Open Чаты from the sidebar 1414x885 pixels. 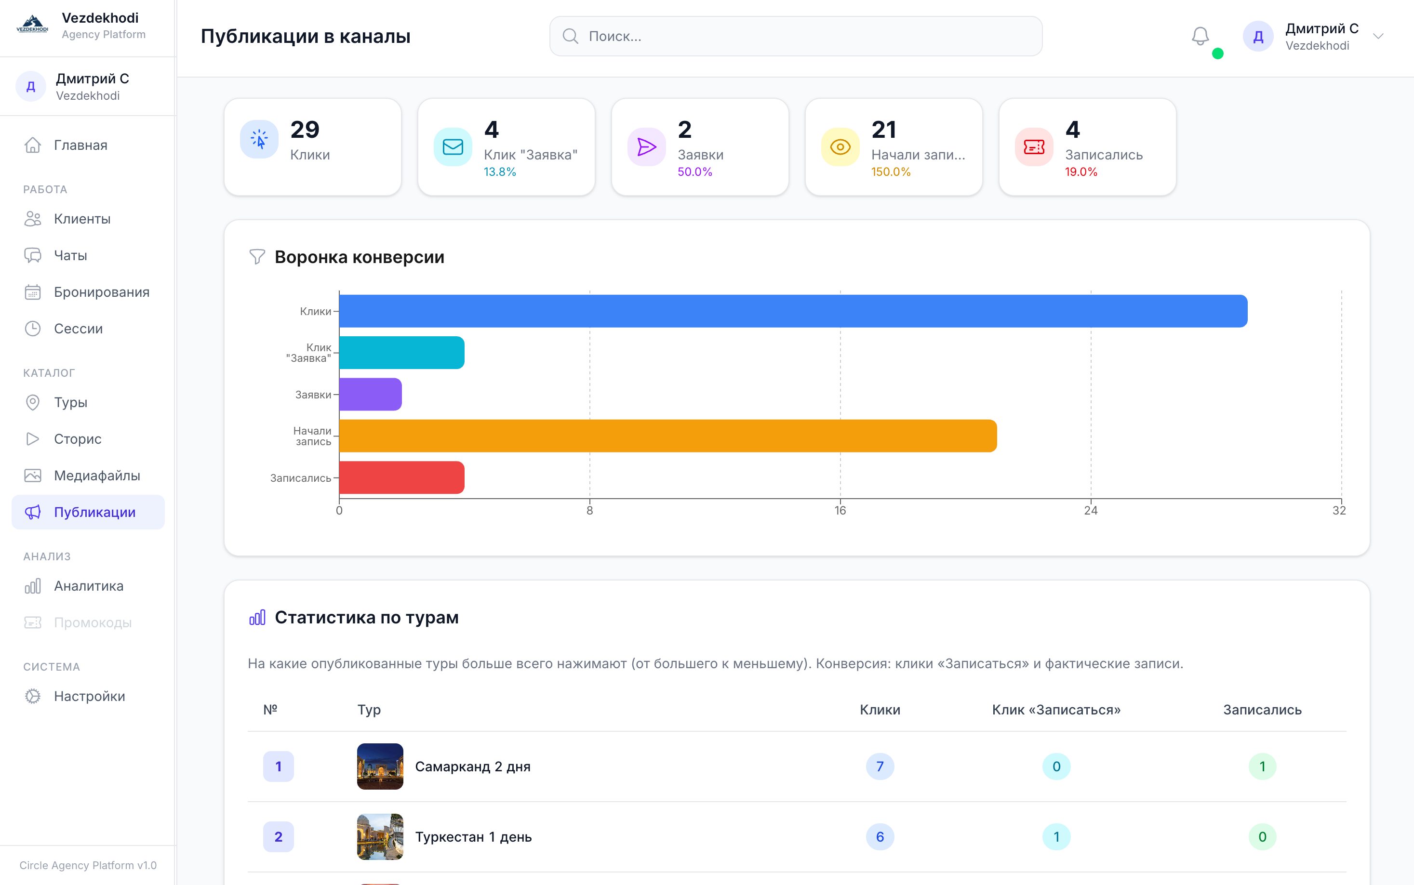point(88,255)
